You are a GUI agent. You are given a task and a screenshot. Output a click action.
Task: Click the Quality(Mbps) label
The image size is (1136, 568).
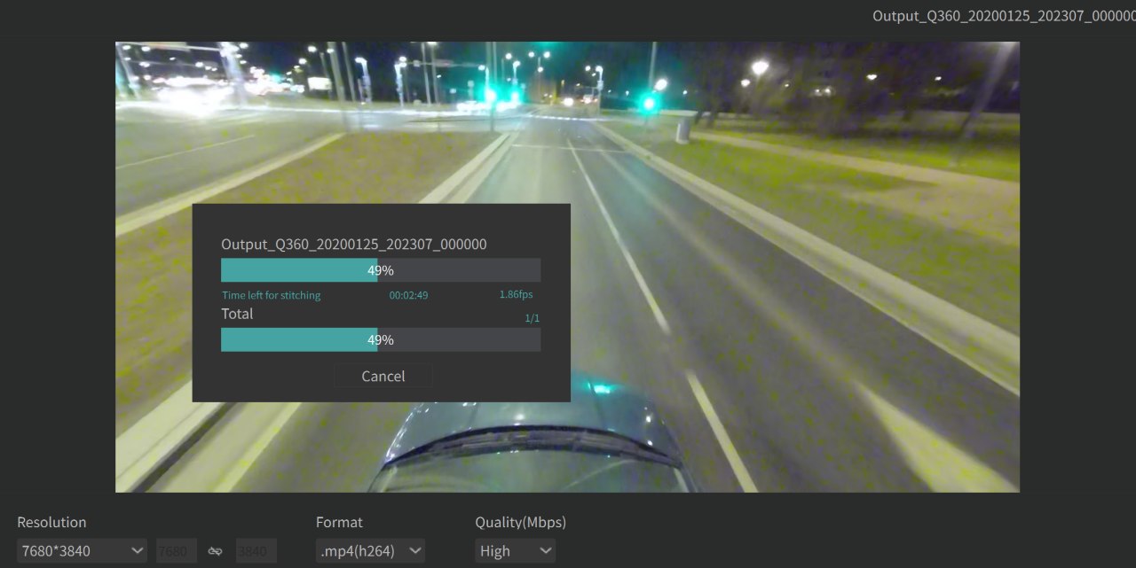point(520,522)
